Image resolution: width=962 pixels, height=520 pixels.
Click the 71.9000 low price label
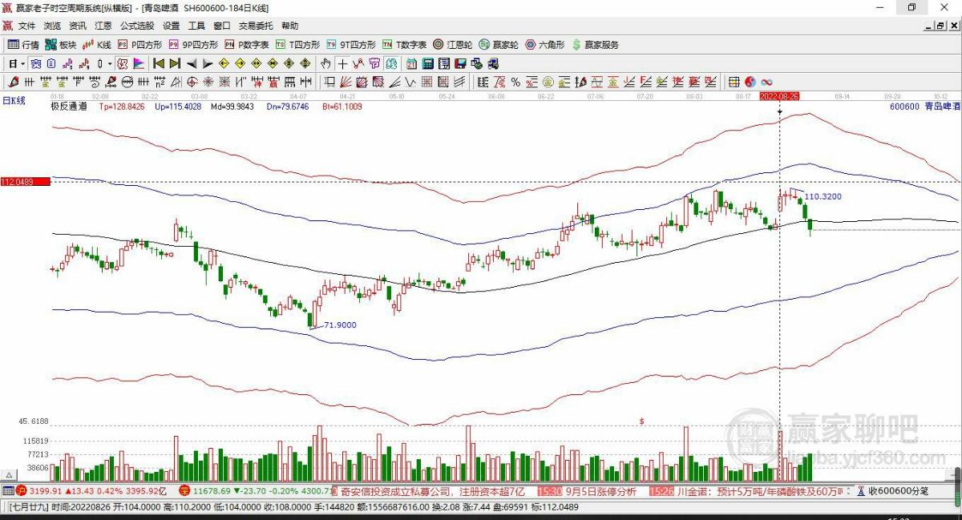point(340,324)
